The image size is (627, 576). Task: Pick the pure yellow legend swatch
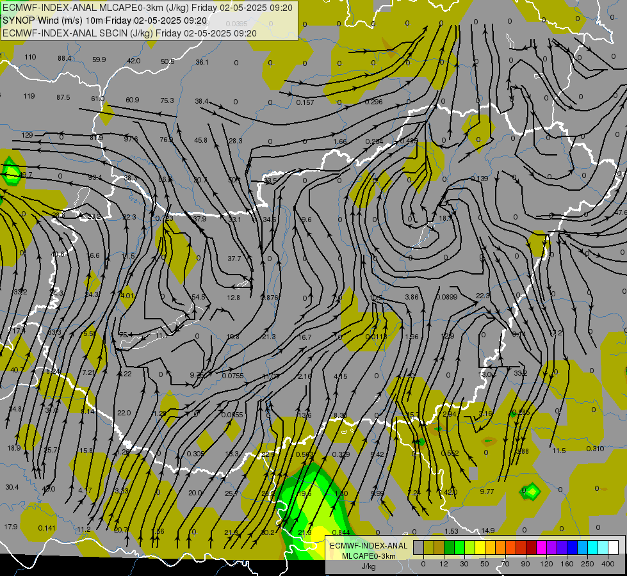480,548
